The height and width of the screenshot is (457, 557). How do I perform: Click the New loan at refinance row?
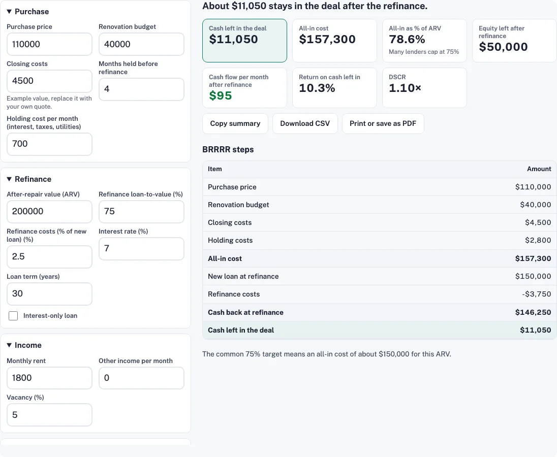(x=380, y=276)
